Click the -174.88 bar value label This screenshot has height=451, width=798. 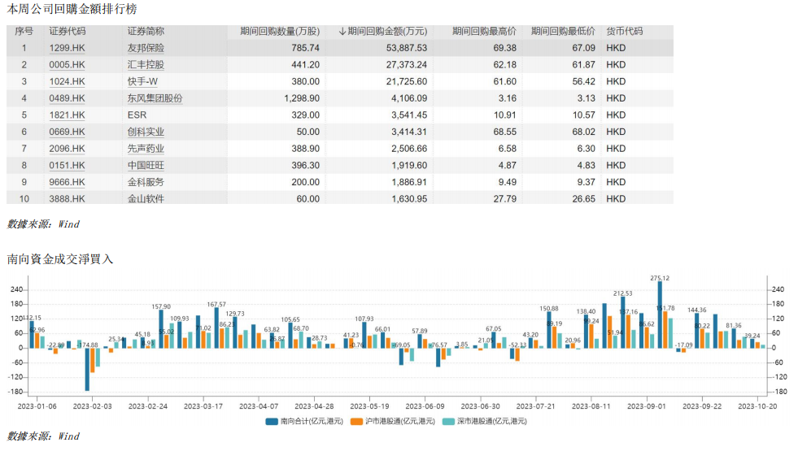click(89, 345)
